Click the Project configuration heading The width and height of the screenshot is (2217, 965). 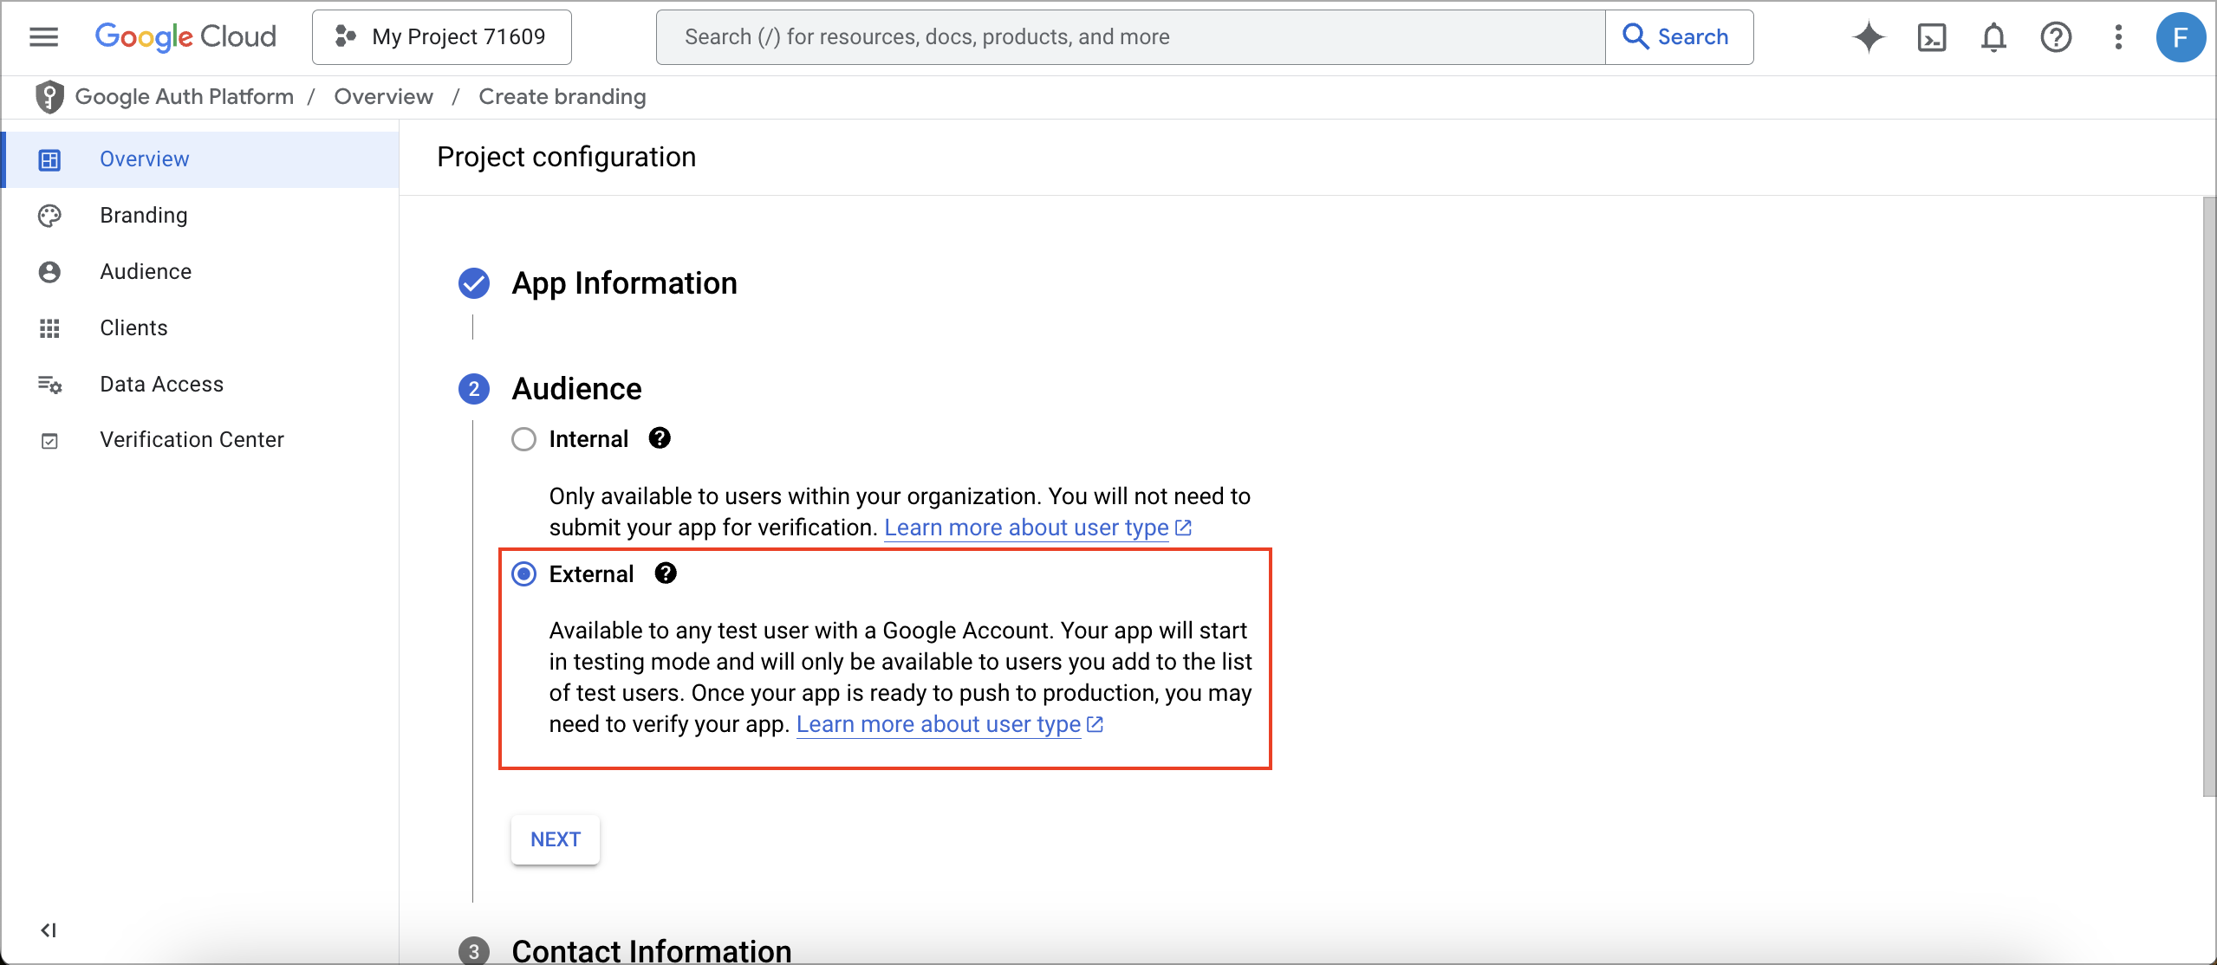(566, 157)
